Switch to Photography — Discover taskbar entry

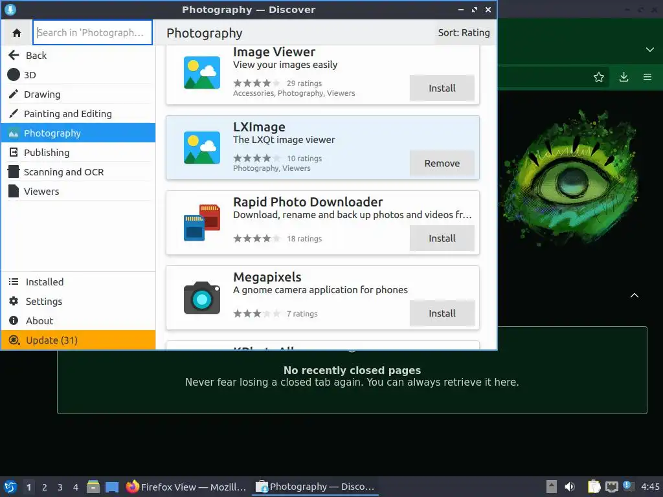tap(315, 487)
